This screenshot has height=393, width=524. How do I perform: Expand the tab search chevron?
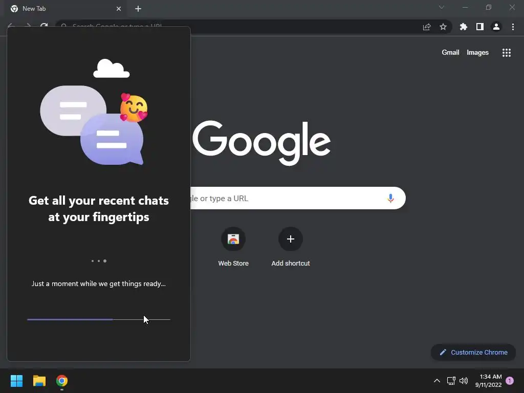point(442,7)
